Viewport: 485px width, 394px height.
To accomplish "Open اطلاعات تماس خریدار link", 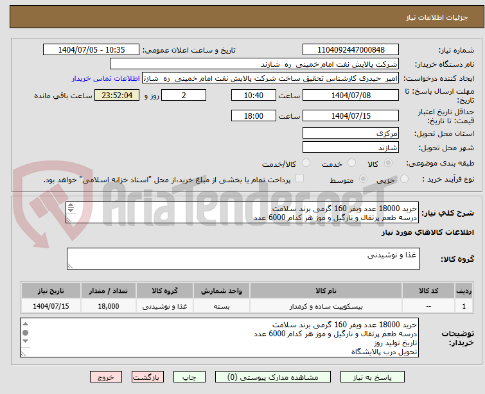I will 106,78.
